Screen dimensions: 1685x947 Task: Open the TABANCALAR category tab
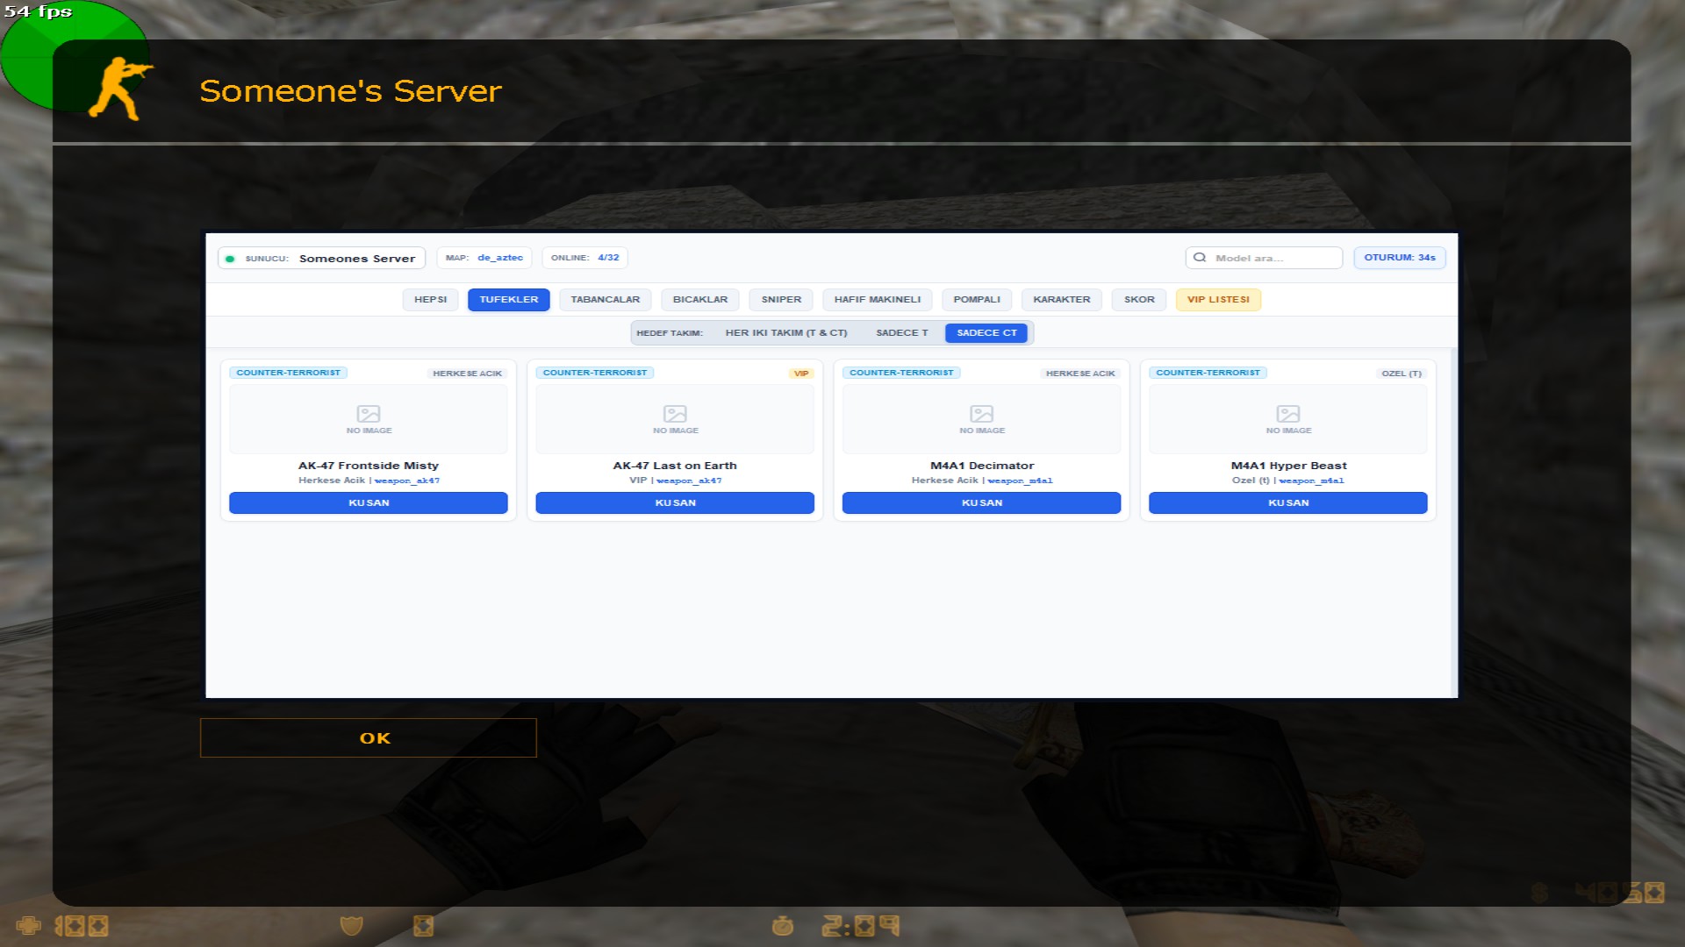pos(606,300)
